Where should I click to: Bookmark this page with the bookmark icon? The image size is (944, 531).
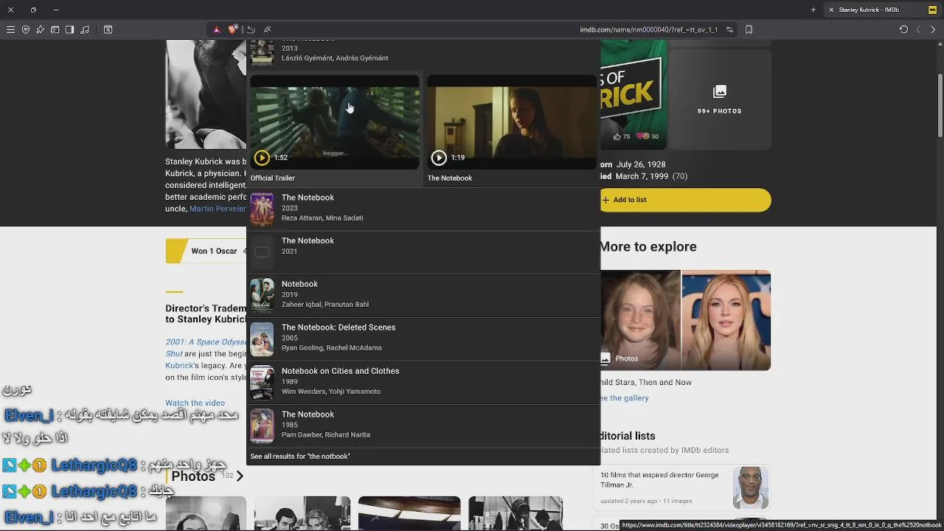[749, 29]
